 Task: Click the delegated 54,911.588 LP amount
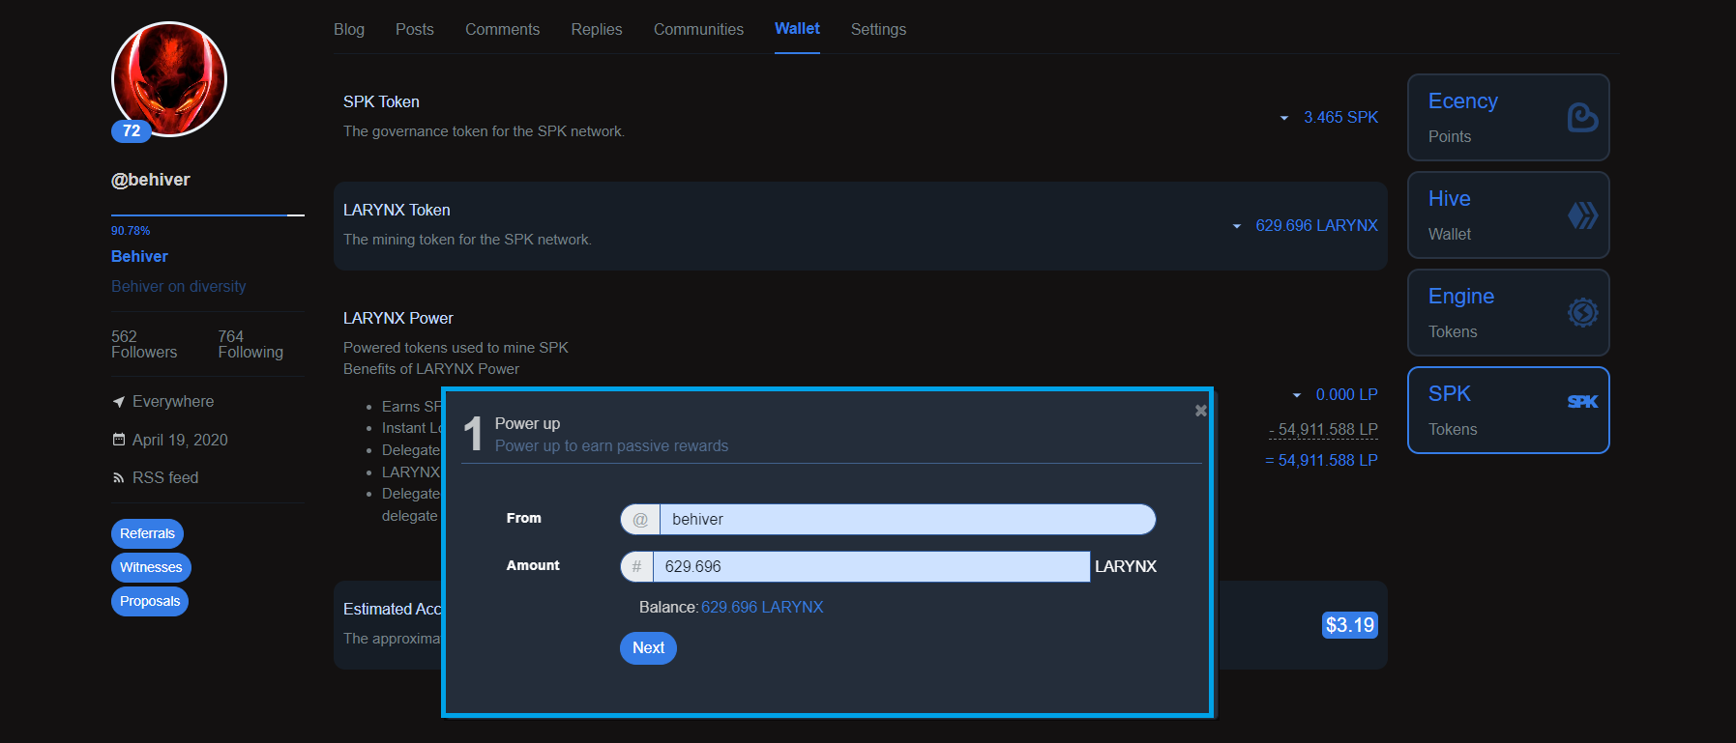coord(1323,430)
